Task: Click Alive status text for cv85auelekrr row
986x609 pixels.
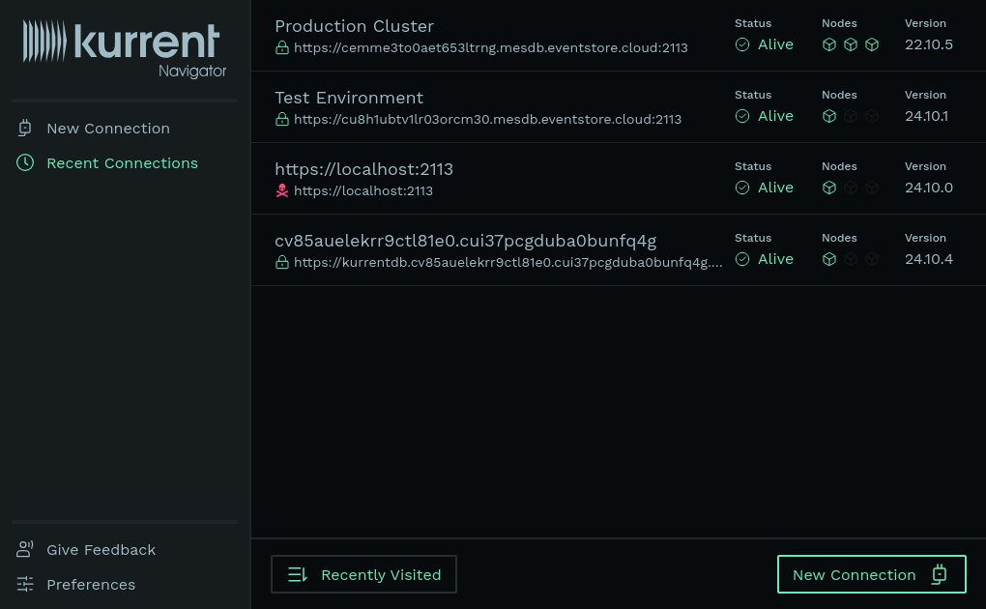Action: pyautogui.click(x=775, y=259)
